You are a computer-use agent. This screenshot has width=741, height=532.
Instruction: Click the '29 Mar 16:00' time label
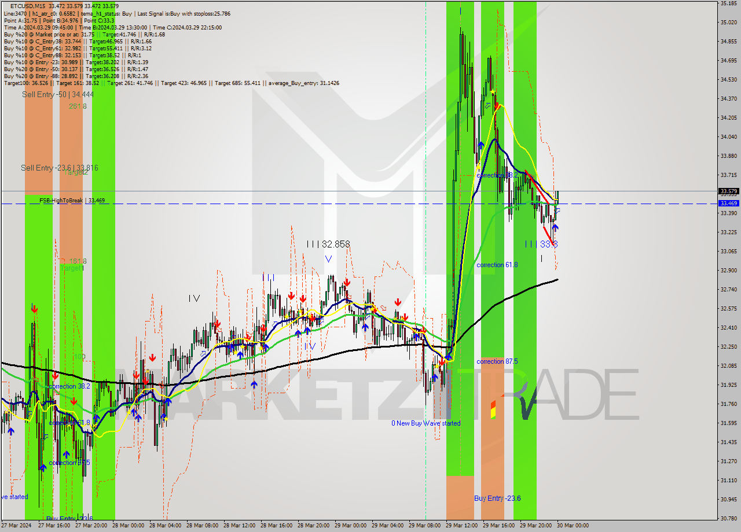498,526
